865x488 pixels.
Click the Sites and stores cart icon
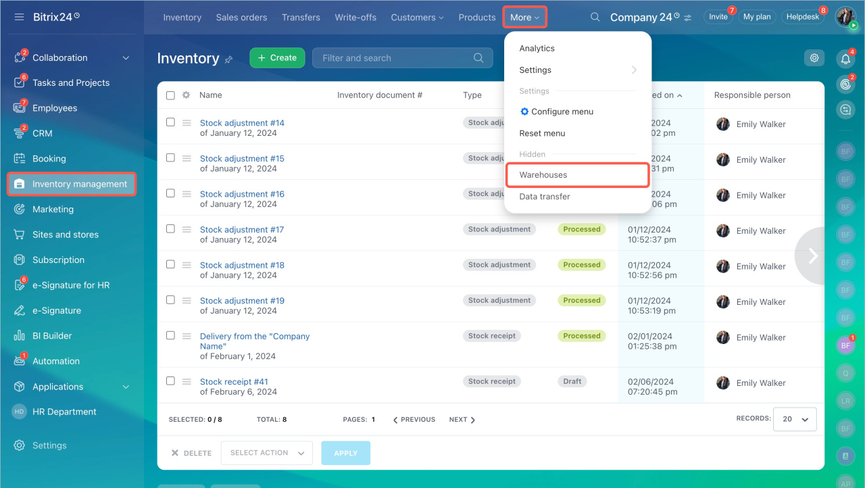click(x=20, y=235)
